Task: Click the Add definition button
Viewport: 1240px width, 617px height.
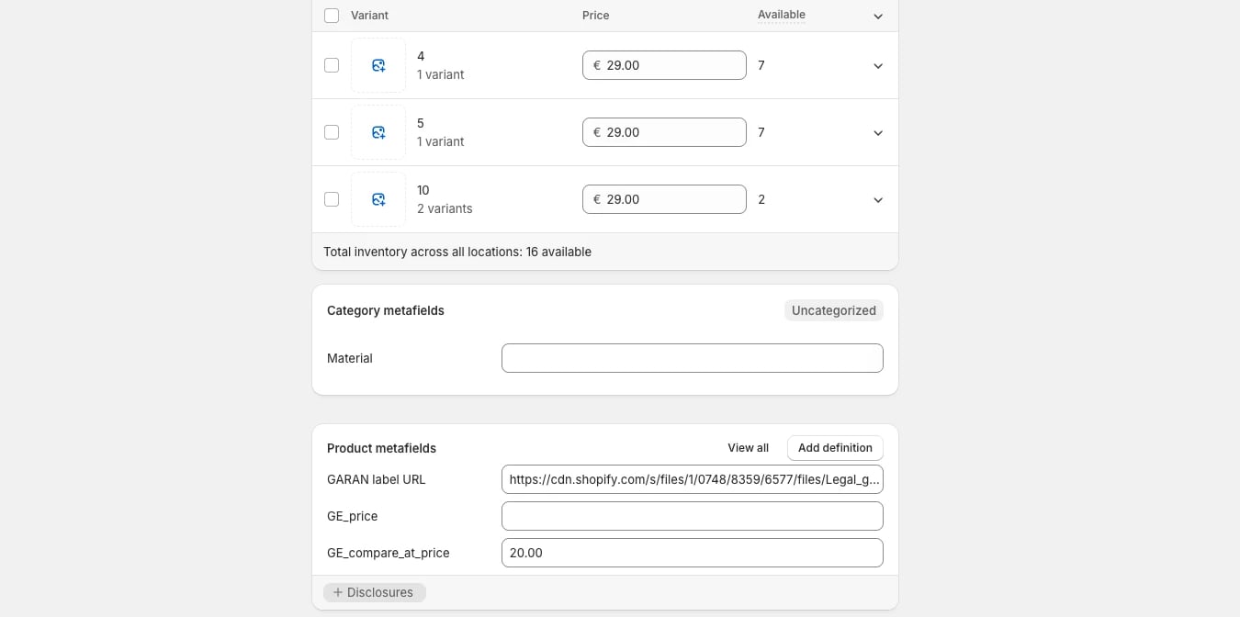Action: pos(835,448)
